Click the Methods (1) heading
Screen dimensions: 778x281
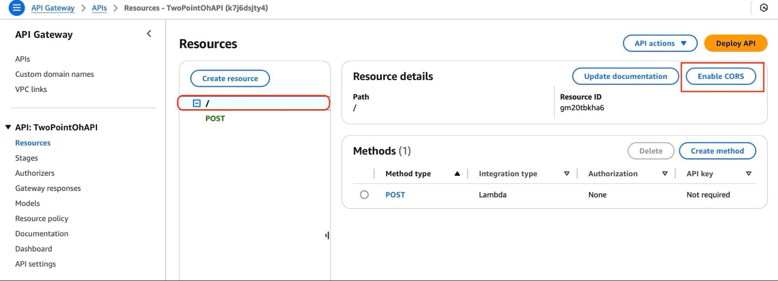(382, 151)
